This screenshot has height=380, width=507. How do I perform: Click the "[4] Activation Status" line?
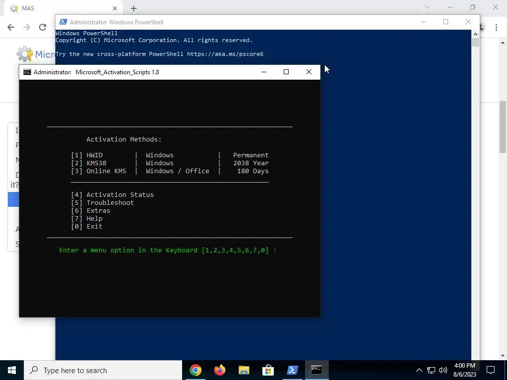[x=112, y=195]
